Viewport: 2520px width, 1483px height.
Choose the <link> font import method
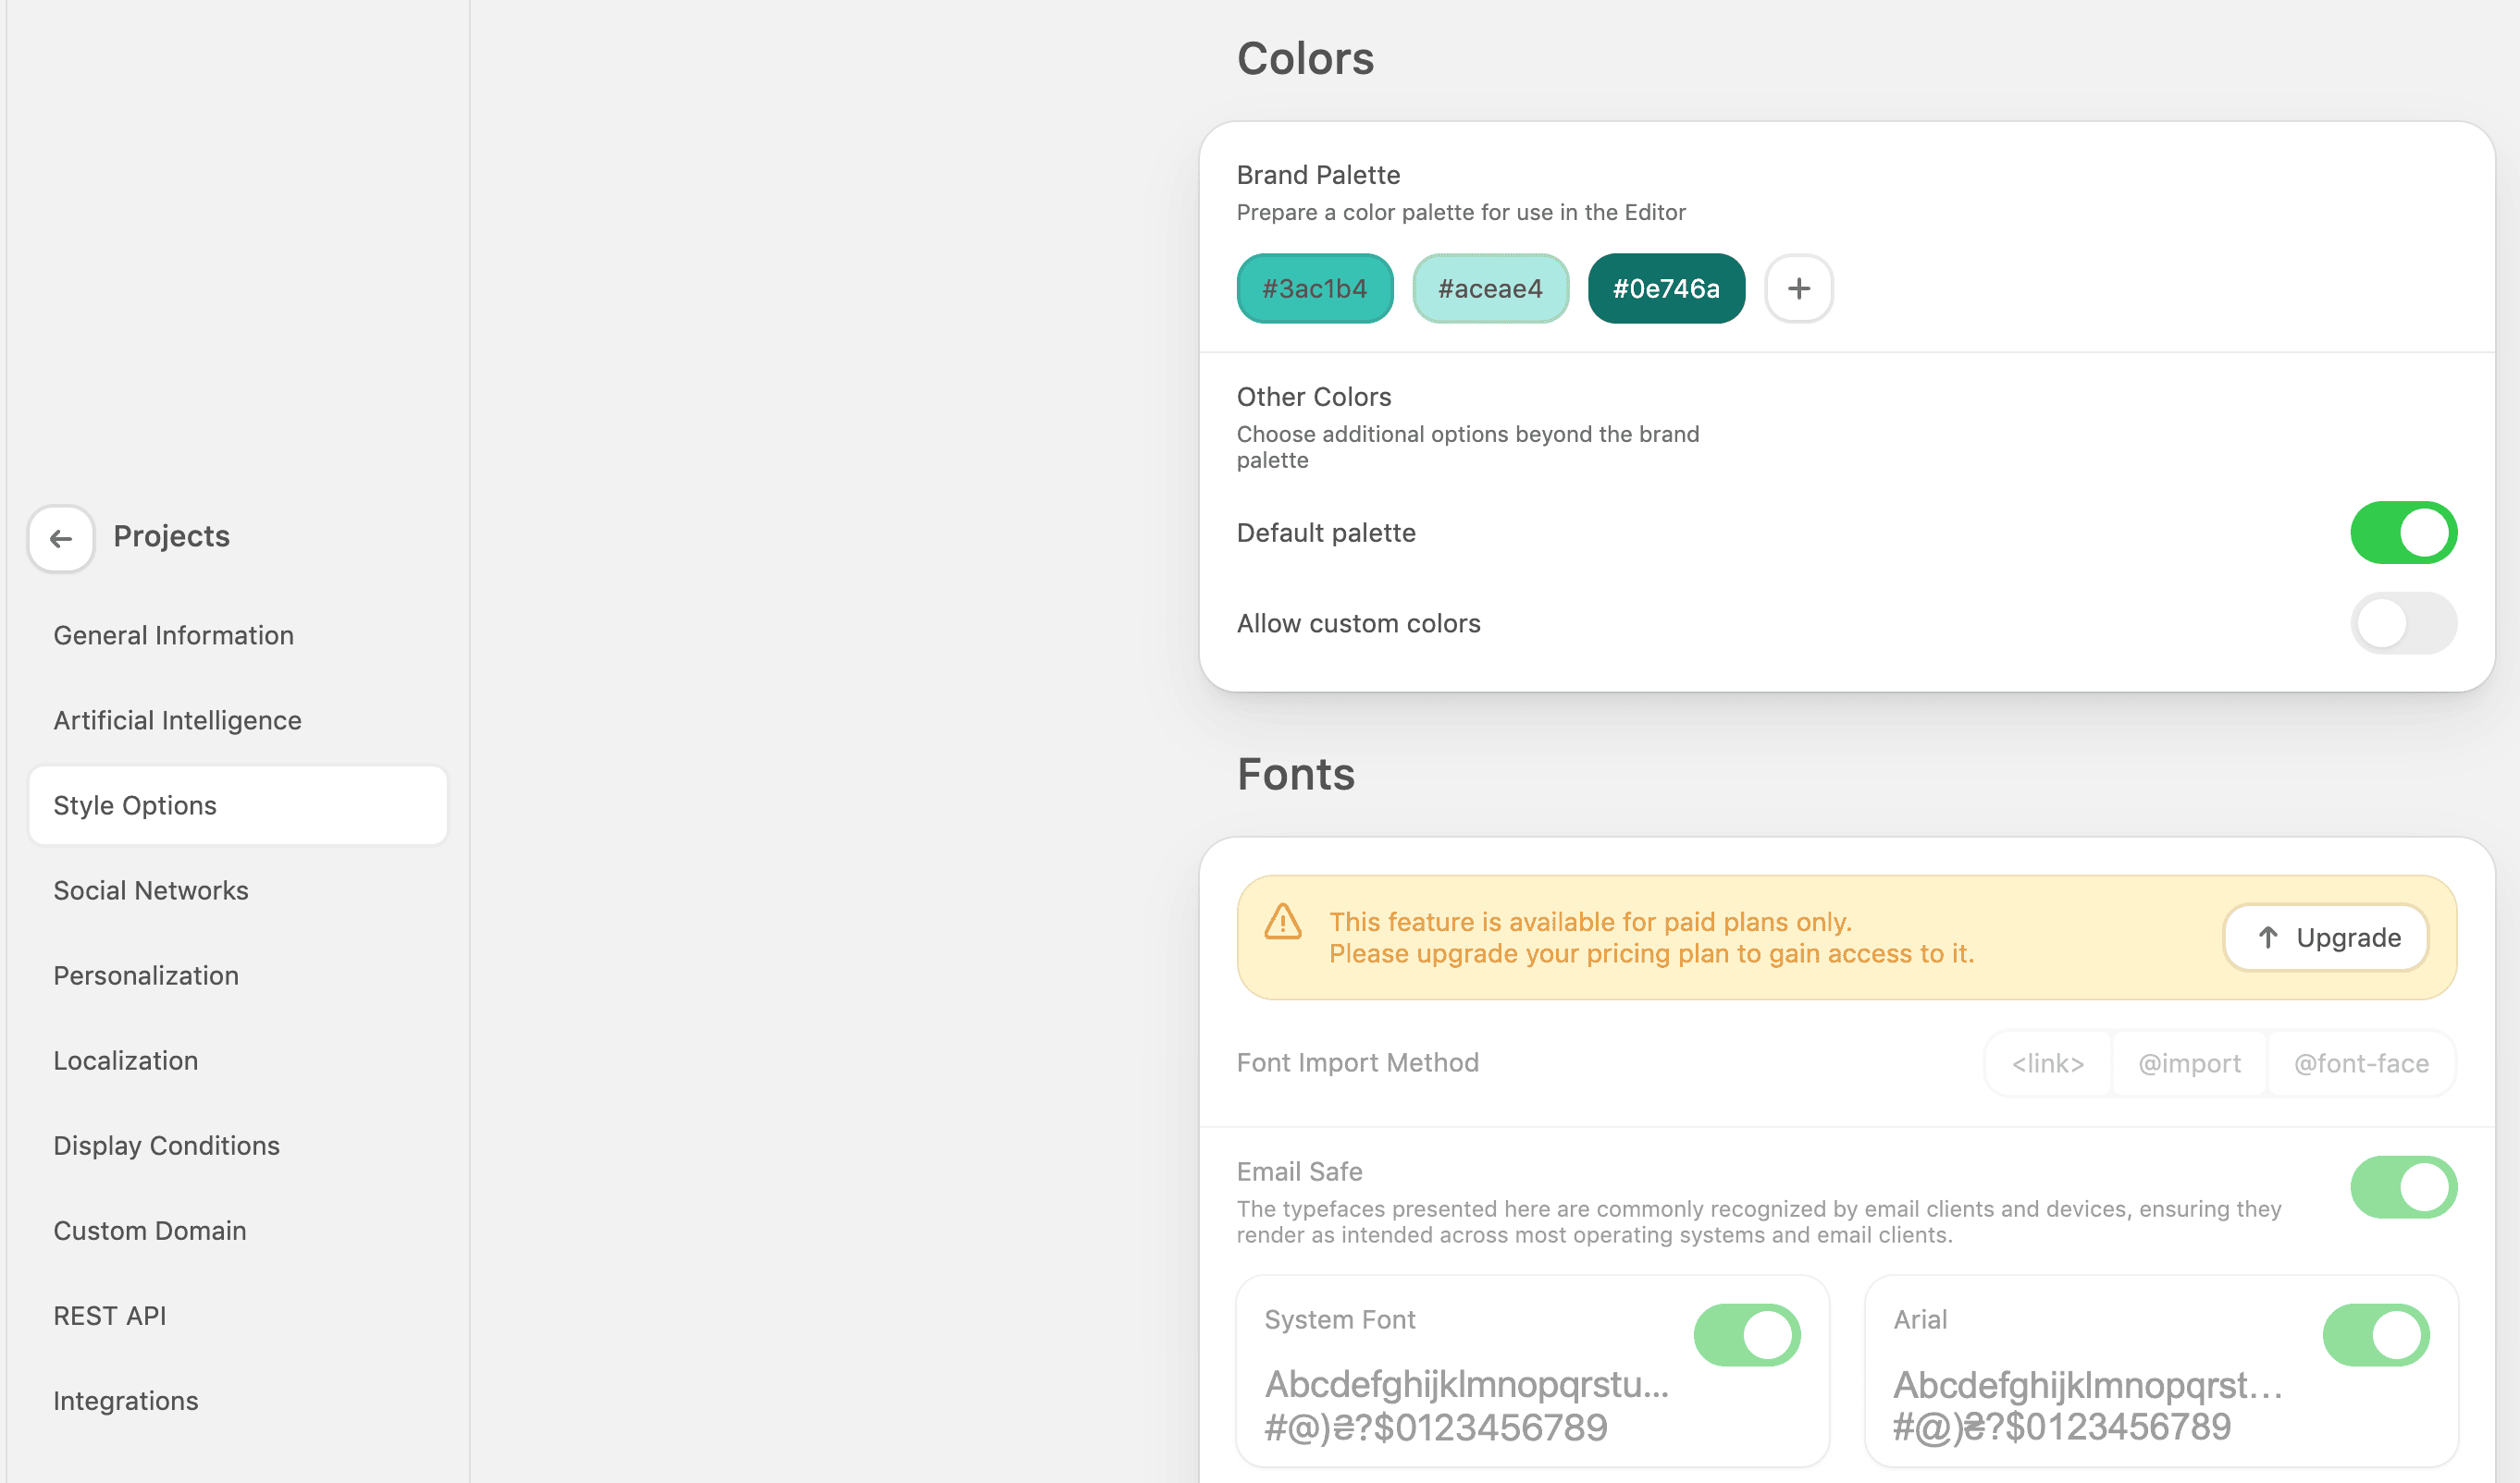[x=2047, y=1063]
